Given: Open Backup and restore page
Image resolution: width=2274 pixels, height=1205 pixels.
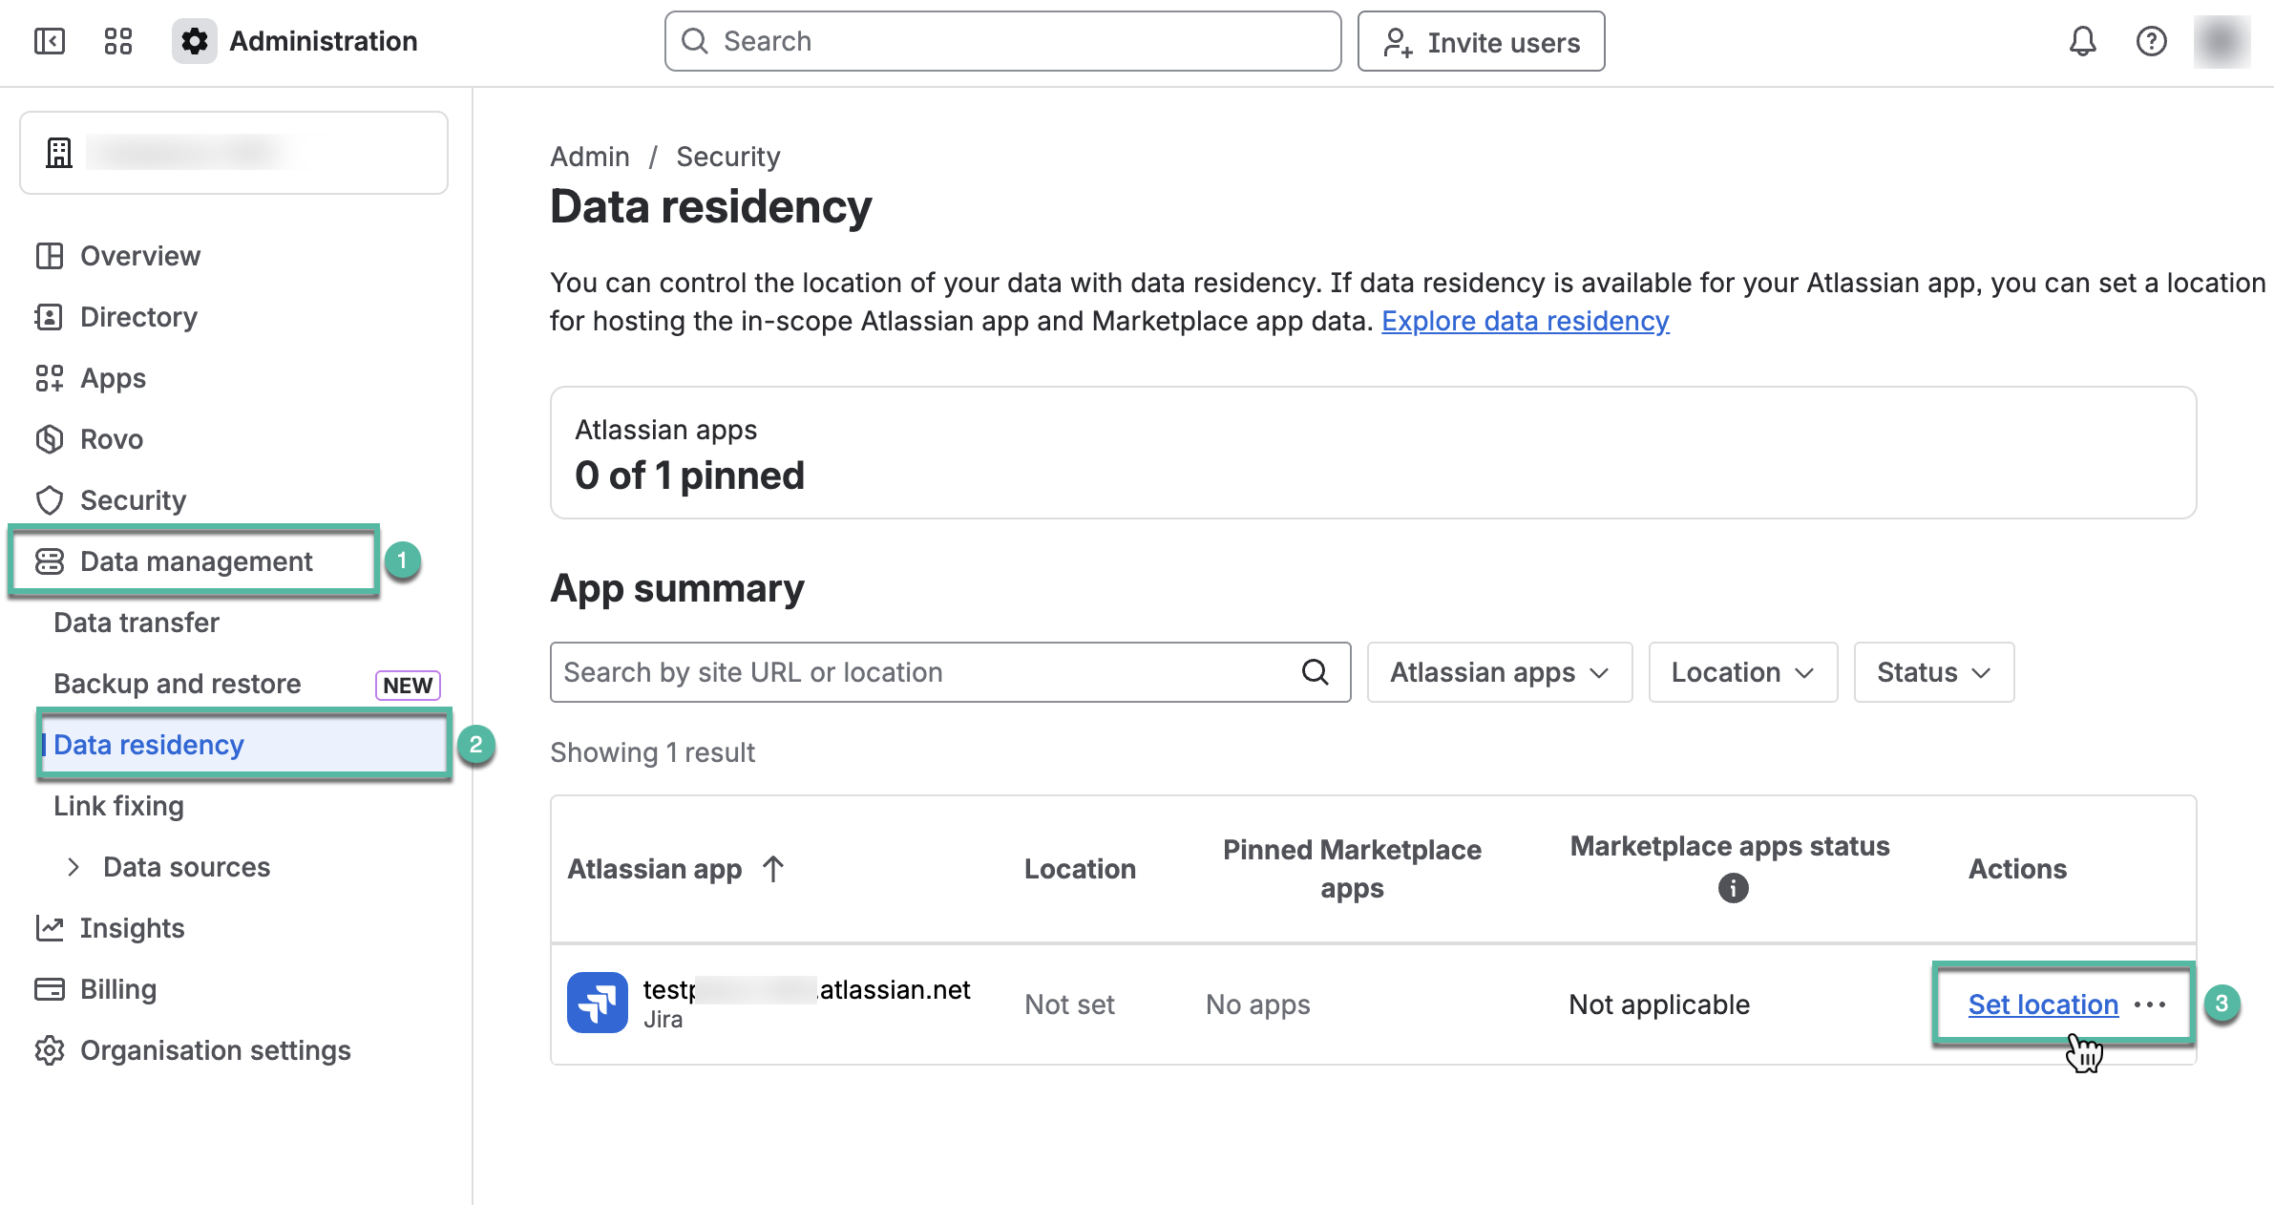Looking at the screenshot, I should click(x=178, y=684).
